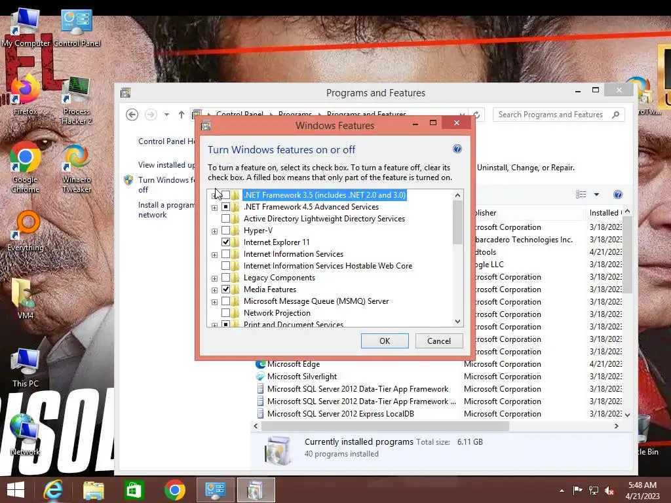
Task: Open the network tray icon
Action: (594, 491)
